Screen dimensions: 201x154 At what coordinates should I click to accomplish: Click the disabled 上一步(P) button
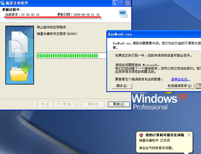tap(43, 104)
